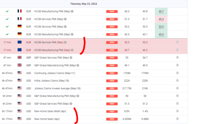This screenshot has width=197, height=124.
Task: Select previous value 1794K for Continuing Jobless Claims
Action: click(x=127, y=73)
